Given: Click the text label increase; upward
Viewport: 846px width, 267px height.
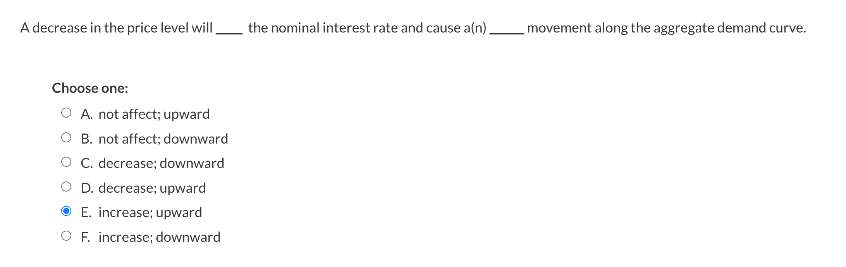Looking at the screenshot, I should [x=150, y=212].
